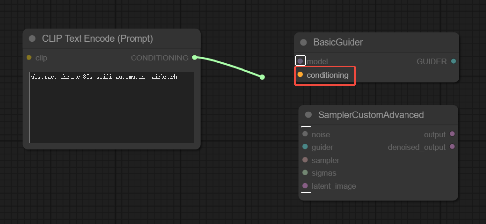Image resolution: width=486 pixels, height=224 pixels.
Task: Click the guider input socket on SamplerCustomAdvanced
Action: coord(305,147)
